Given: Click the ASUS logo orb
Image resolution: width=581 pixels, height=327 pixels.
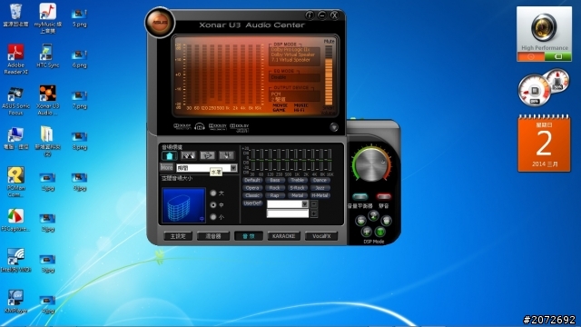Looking at the screenshot, I should click(x=160, y=22).
